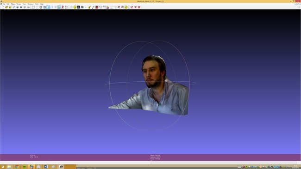301x169 pixels.
Task: Click the Import Mesh folder icon
Action: [10, 7]
